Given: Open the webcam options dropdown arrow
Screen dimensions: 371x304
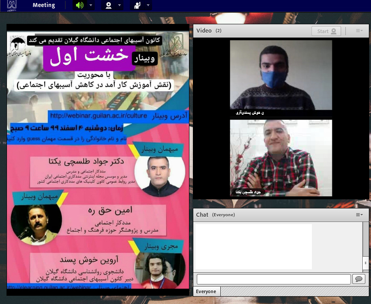Looking at the screenshot, I should click(119, 6).
